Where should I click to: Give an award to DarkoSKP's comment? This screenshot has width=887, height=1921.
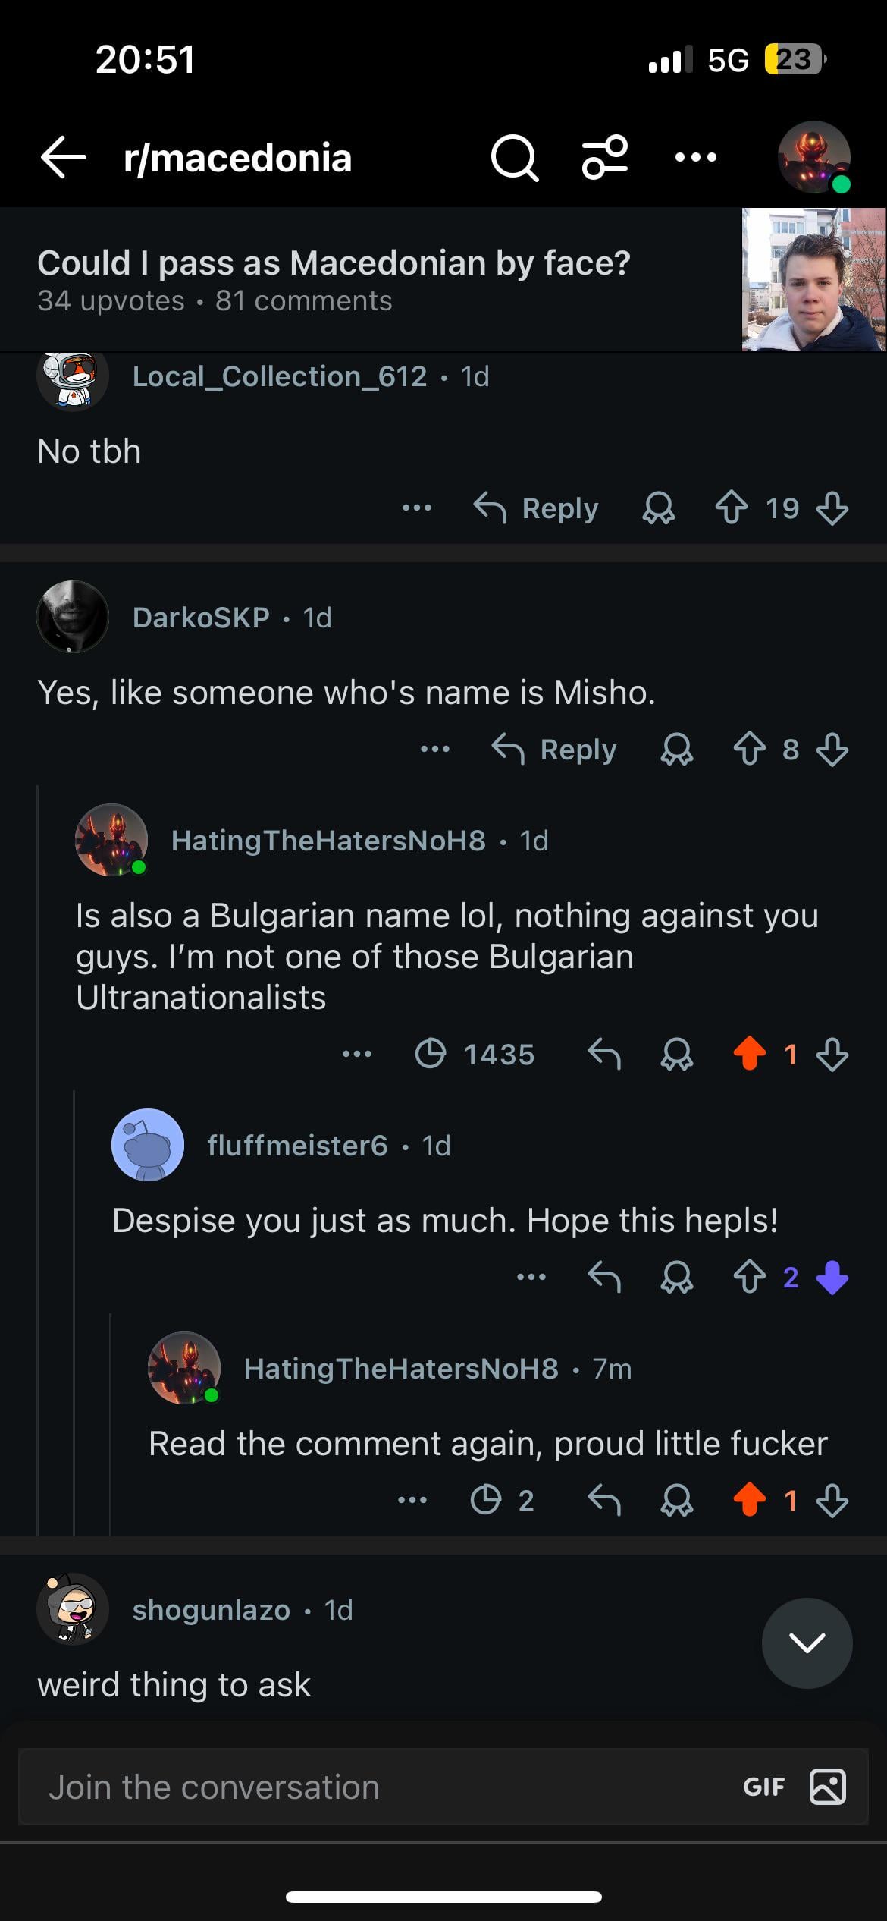676,750
